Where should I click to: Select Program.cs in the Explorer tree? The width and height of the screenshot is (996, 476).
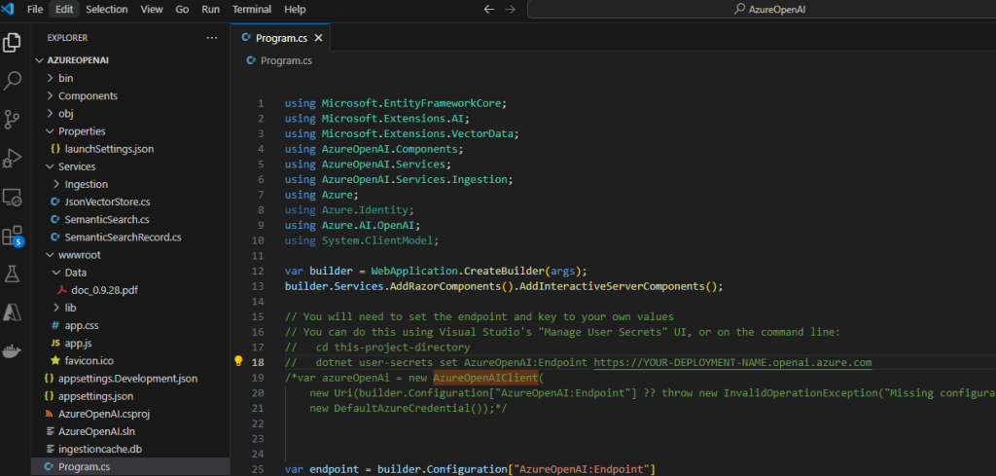pyautogui.click(x=130, y=466)
